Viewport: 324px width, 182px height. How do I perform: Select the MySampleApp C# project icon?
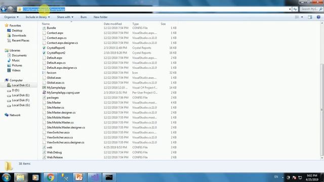(x=44, y=87)
